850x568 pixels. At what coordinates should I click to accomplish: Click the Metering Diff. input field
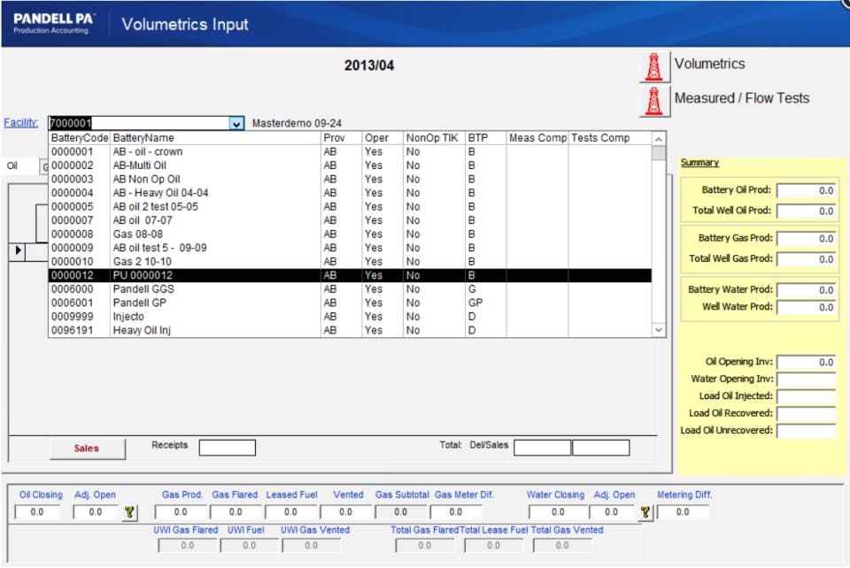click(x=683, y=512)
